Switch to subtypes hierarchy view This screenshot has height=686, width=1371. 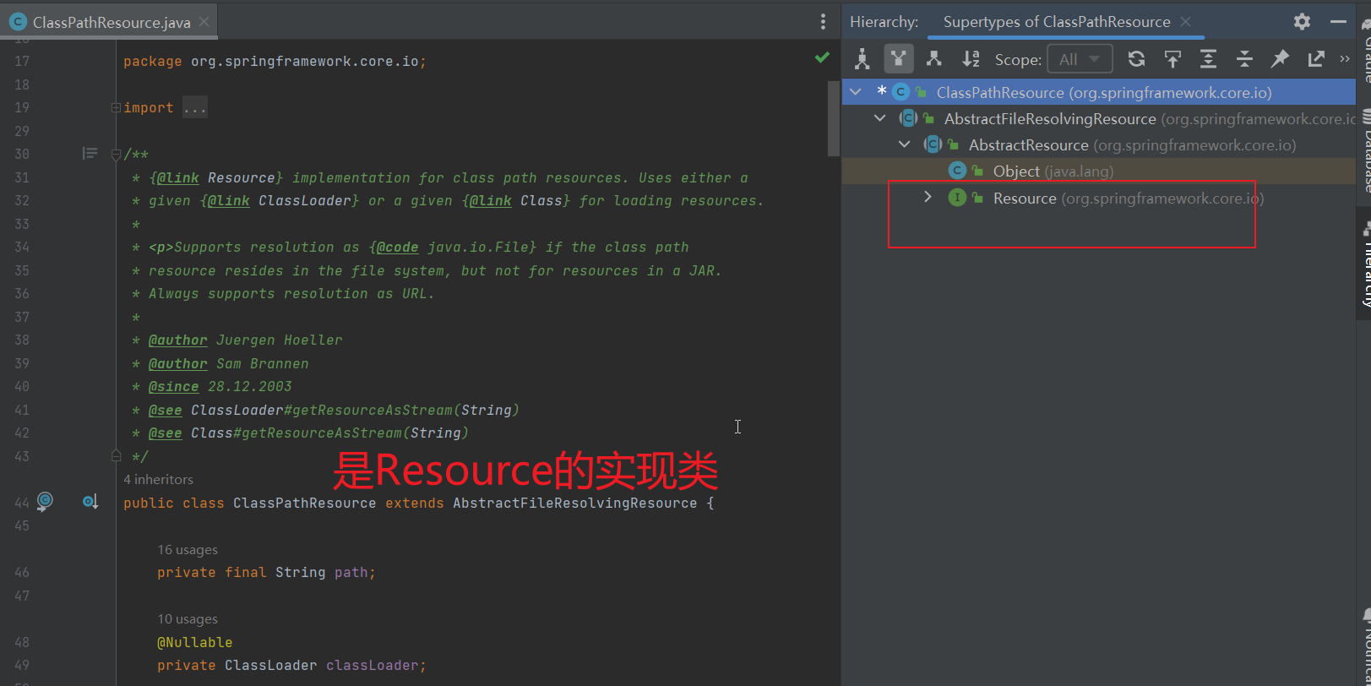933,59
